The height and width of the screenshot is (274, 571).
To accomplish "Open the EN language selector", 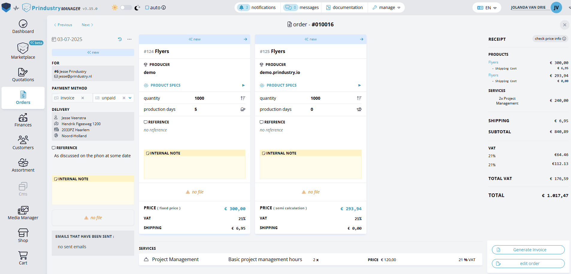I will point(487,8).
